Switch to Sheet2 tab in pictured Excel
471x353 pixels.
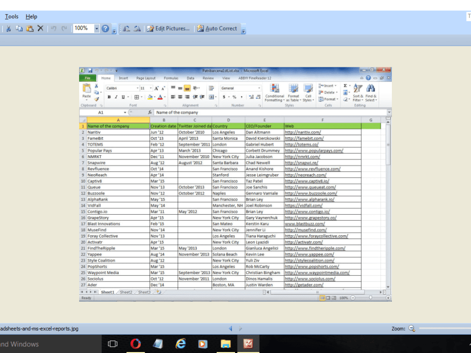pyautogui.click(x=126, y=292)
